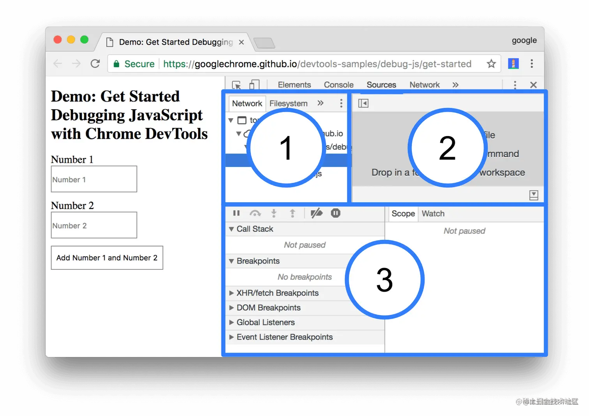Viewport: 589px width, 416px height.
Task: Click the inspect element picker icon
Action: click(x=236, y=85)
